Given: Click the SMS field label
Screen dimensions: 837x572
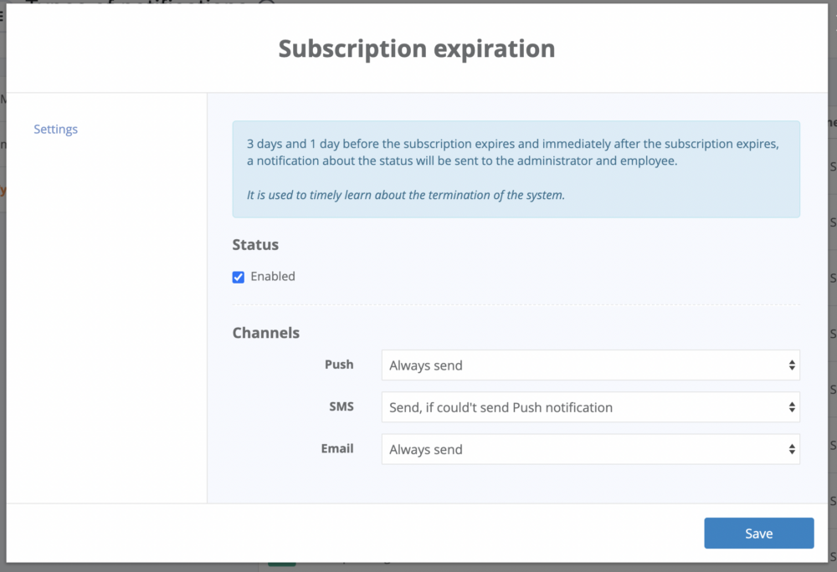Looking at the screenshot, I should [x=341, y=406].
